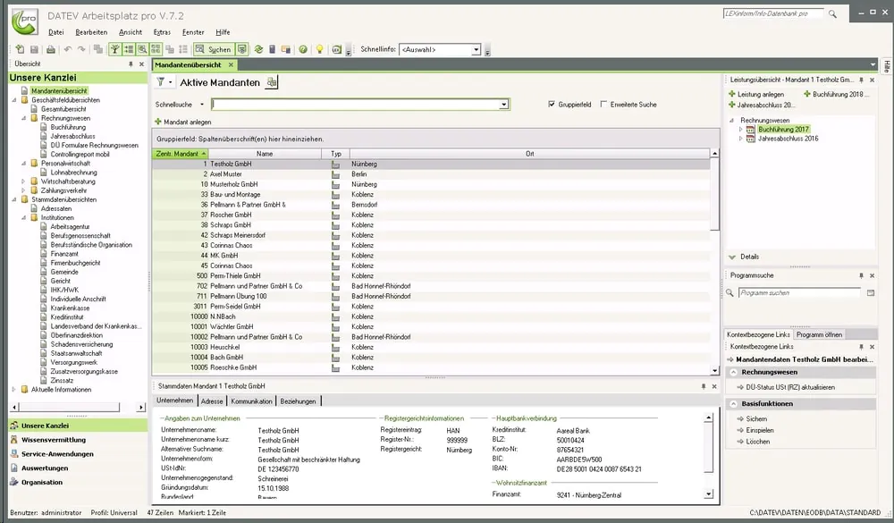Switch to the Kommunikation tab
The width and height of the screenshot is (894, 523).
click(x=251, y=401)
